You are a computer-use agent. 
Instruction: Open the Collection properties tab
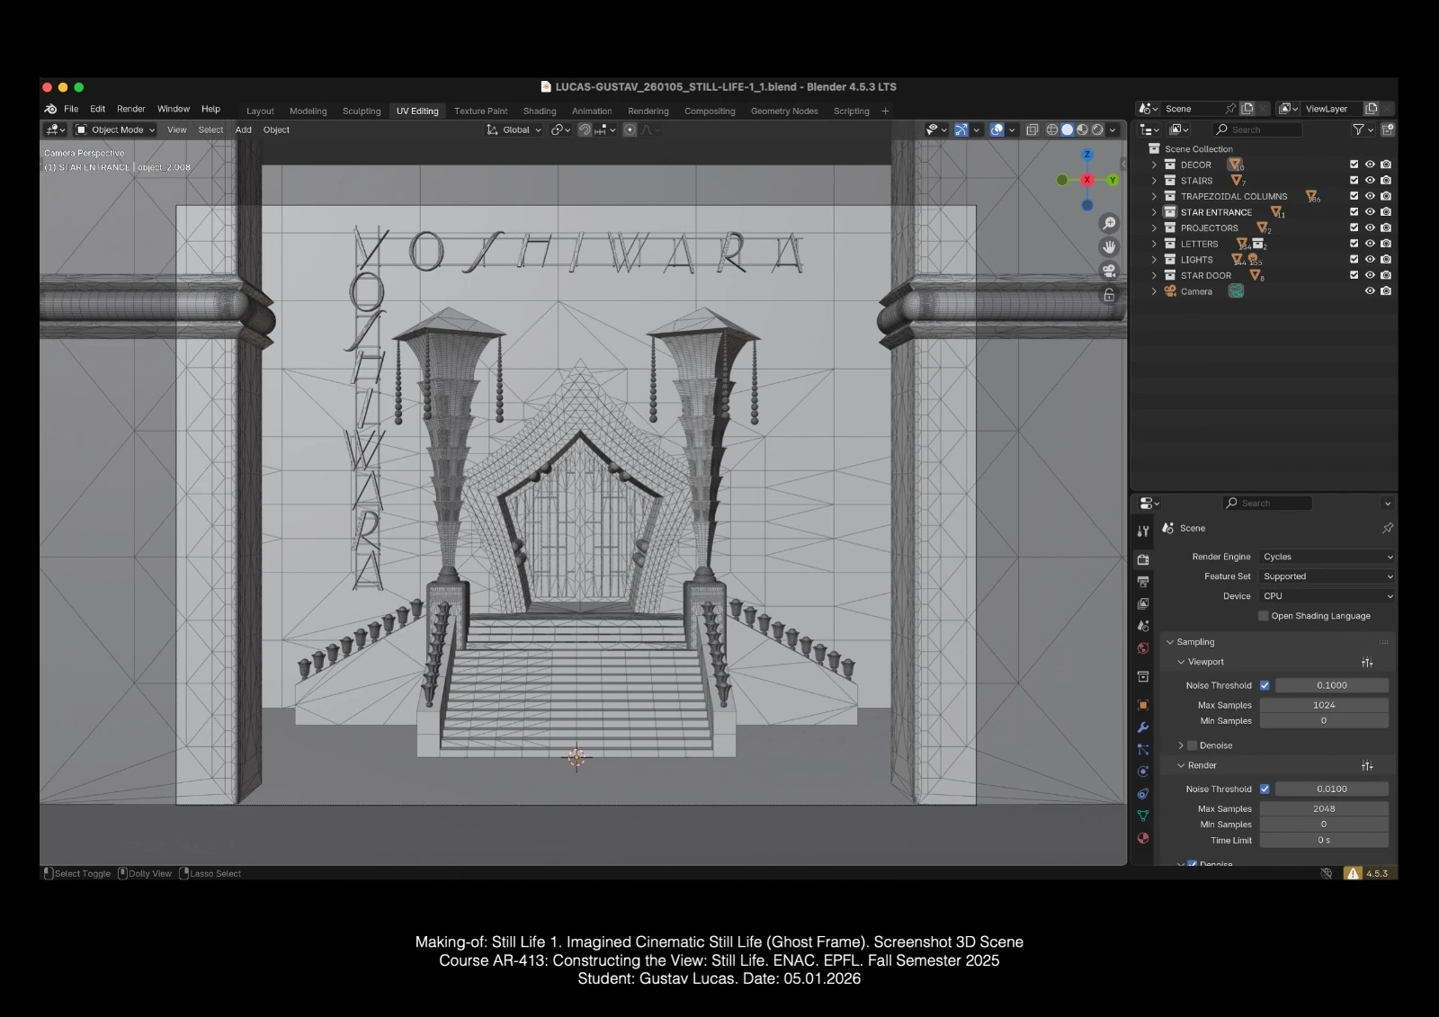pyautogui.click(x=1143, y=676)
